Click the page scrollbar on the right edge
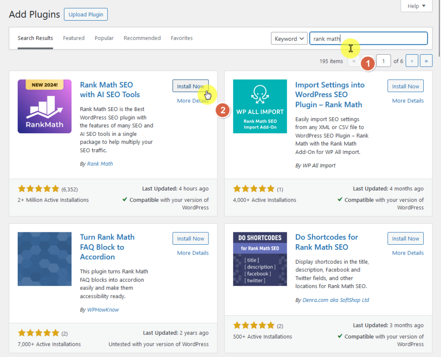 (439, 28)
